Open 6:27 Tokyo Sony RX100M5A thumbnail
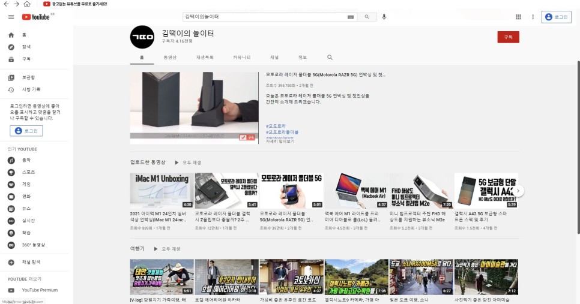Image resolution: width=580 pixels, height=304 pixels. click(421, 277)
